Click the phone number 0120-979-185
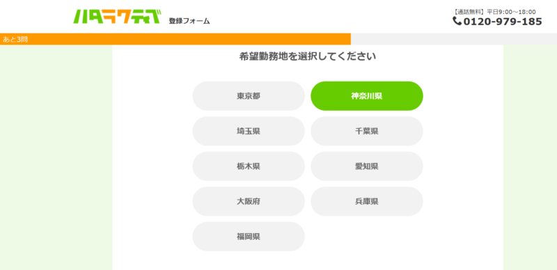557x270 pixels. [503, 22]
